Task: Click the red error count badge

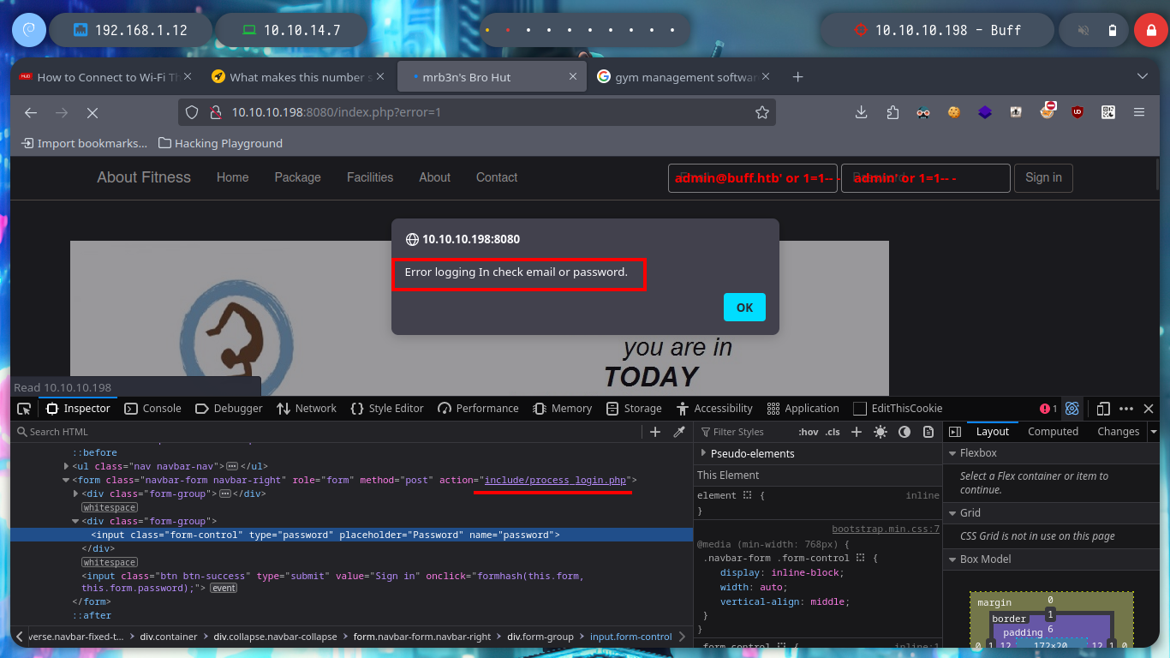Action: tap(1048, 409)
